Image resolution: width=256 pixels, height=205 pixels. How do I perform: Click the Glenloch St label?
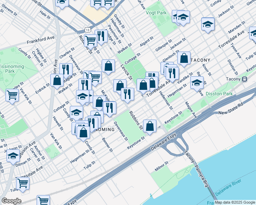(x=170, y=56)
